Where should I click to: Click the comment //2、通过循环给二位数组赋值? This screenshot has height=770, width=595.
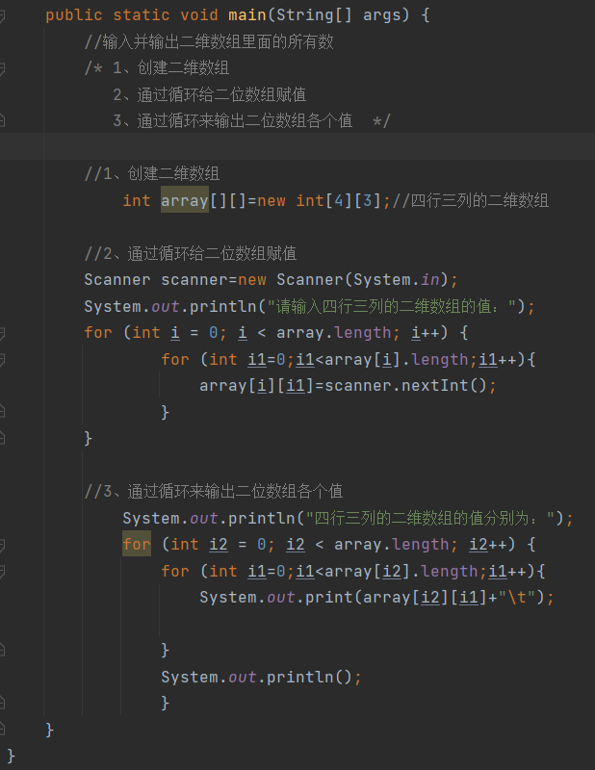(x=191, y=253)
